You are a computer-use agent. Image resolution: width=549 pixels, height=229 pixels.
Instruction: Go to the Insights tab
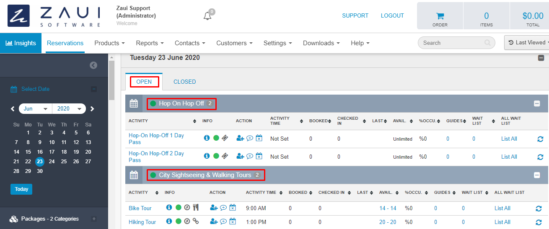[x=21, y=43]
